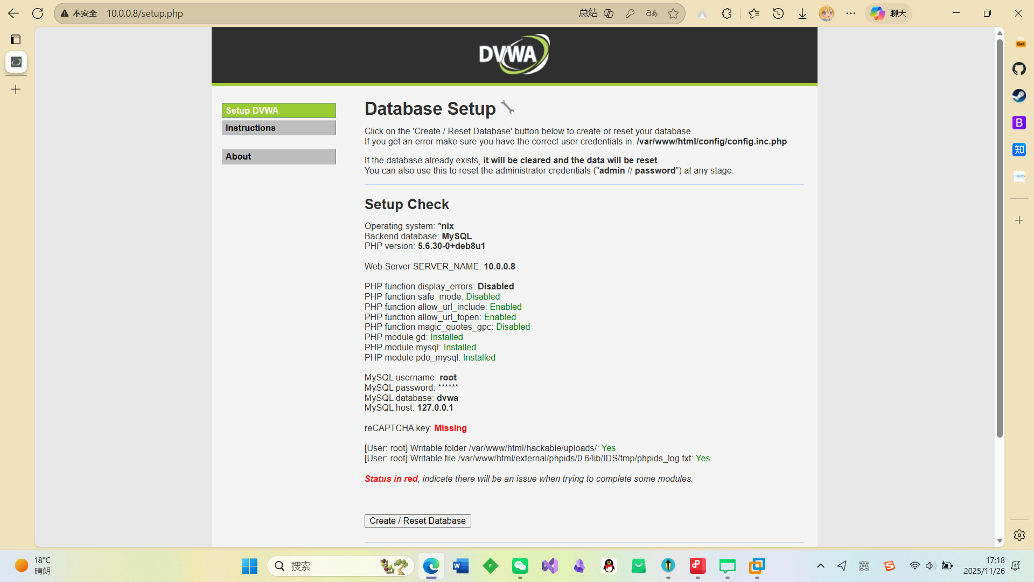The image size is (1034, 582).
Task: Open browser settings and more menu
Action: (851, 13)
